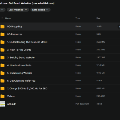
Task: Open the 7. Charge $500 to $1,000.Mo For SEO folder
Action: [x=60, y=88]
